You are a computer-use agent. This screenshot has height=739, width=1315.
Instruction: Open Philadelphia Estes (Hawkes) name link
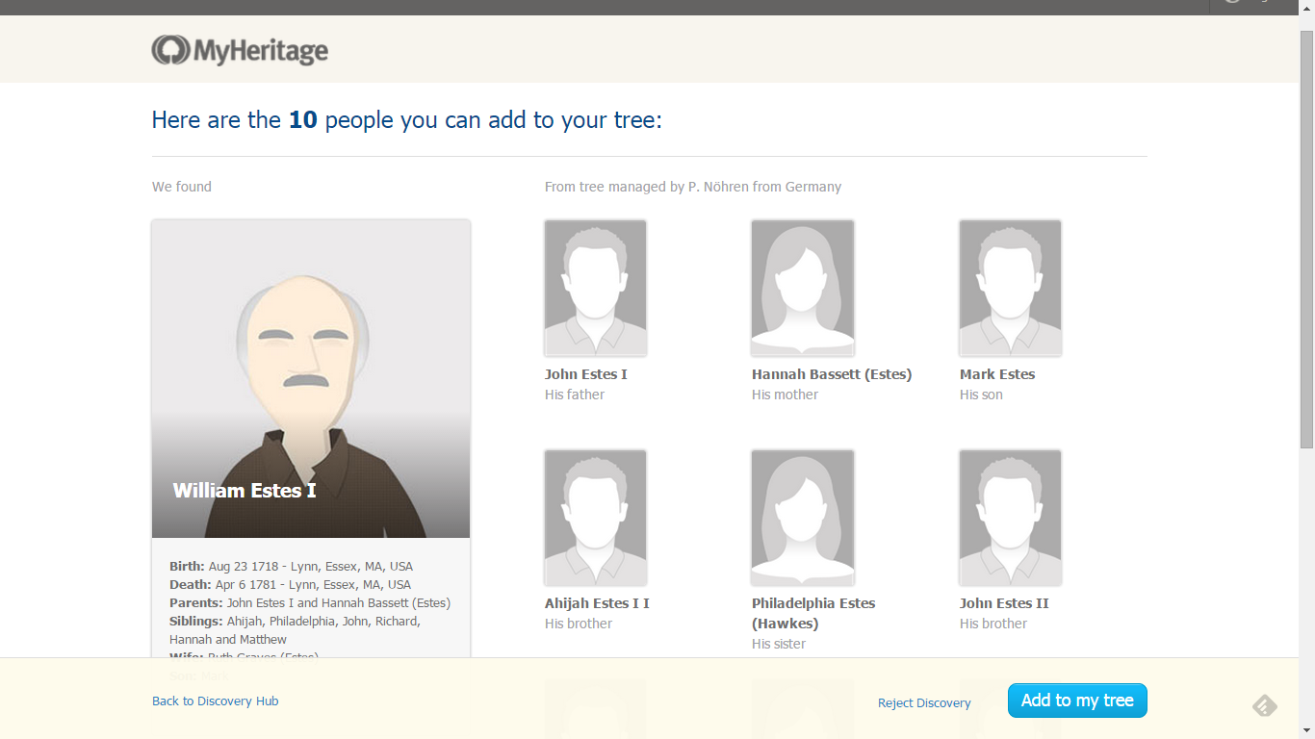[813, 613]
